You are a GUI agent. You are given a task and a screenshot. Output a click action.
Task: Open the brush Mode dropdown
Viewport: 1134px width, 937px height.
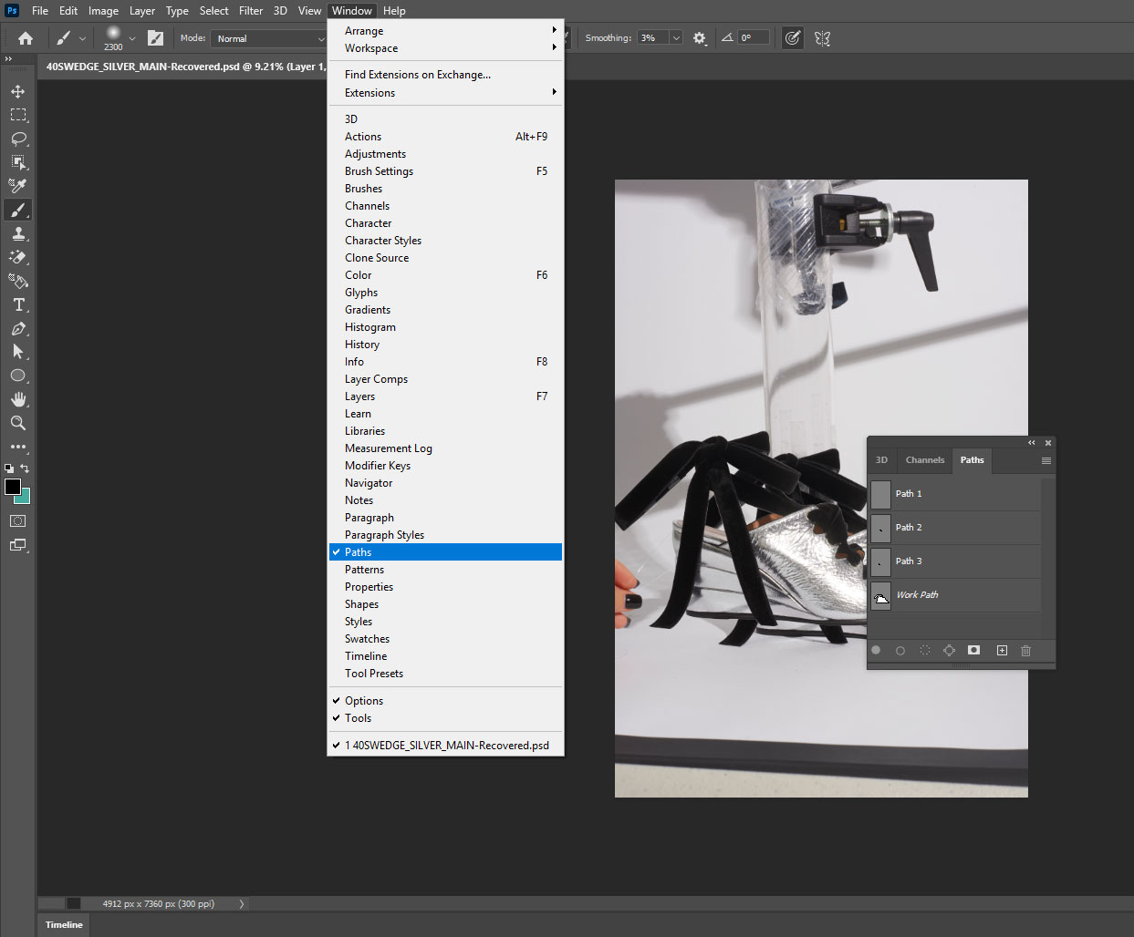tap(268, 38)
